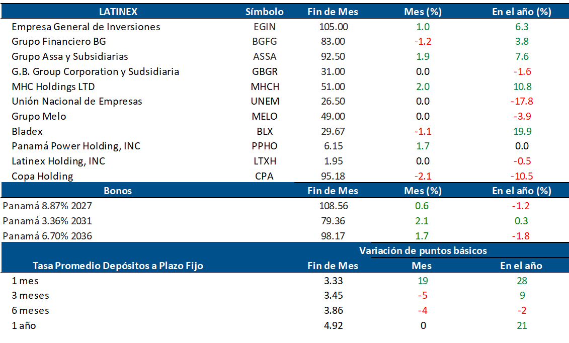Click the Bonos section header
The image size is (569, 343).
[118, 191]
